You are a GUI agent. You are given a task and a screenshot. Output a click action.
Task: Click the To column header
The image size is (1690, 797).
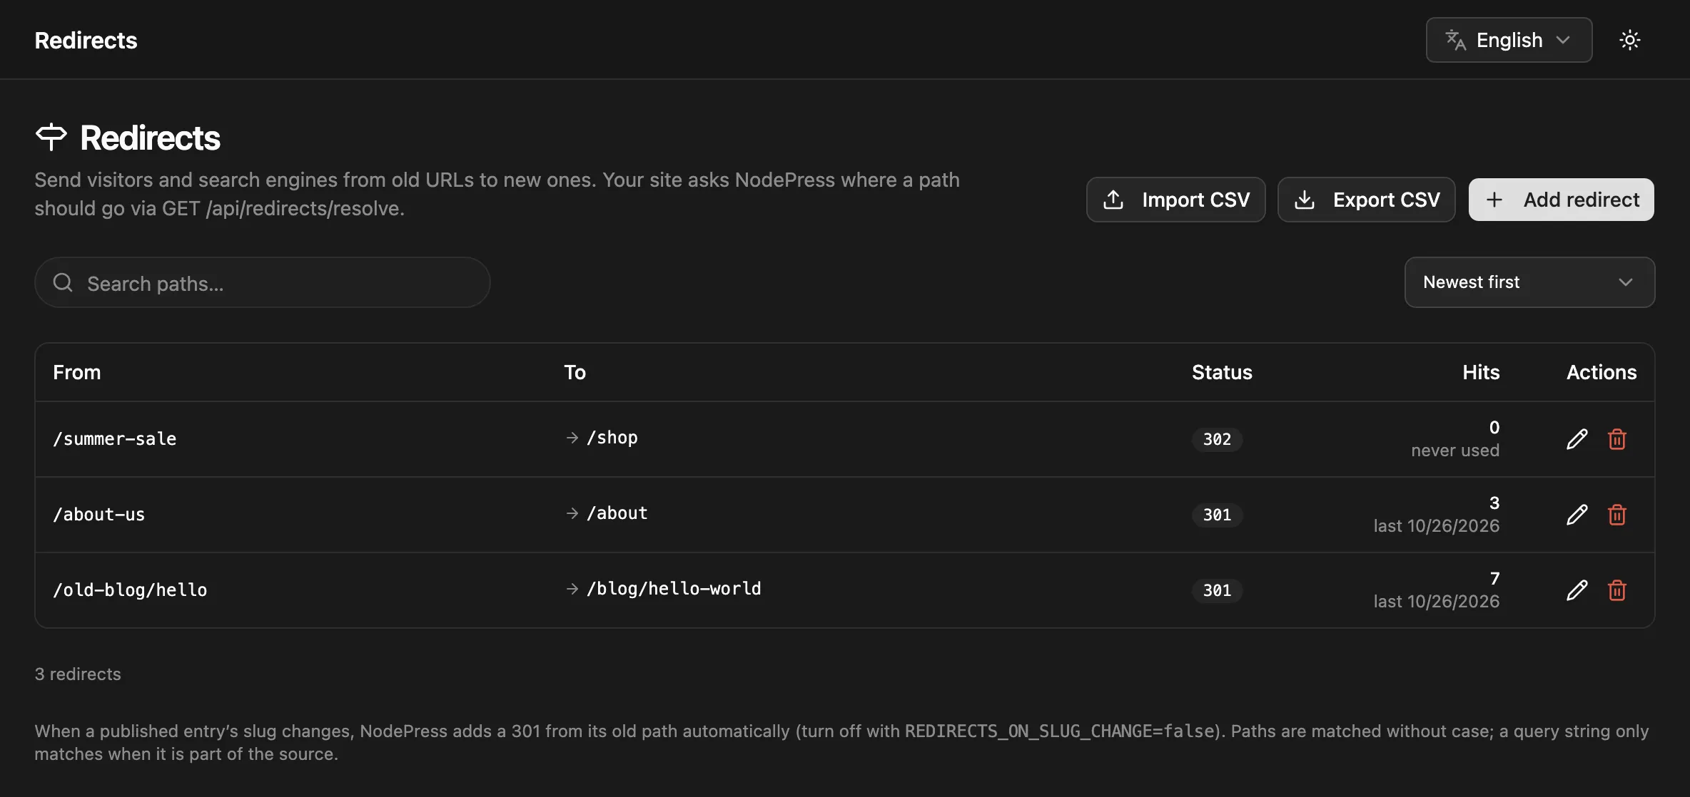pyautogui.click(x=575, y=372)
